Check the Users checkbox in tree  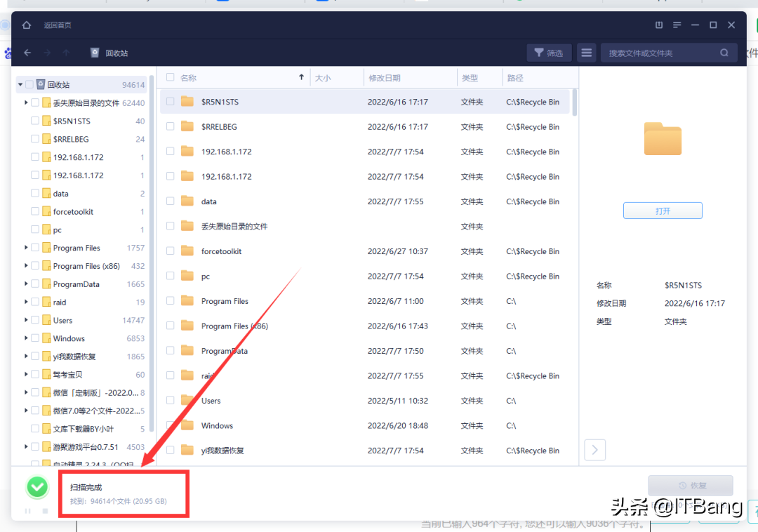35,320
